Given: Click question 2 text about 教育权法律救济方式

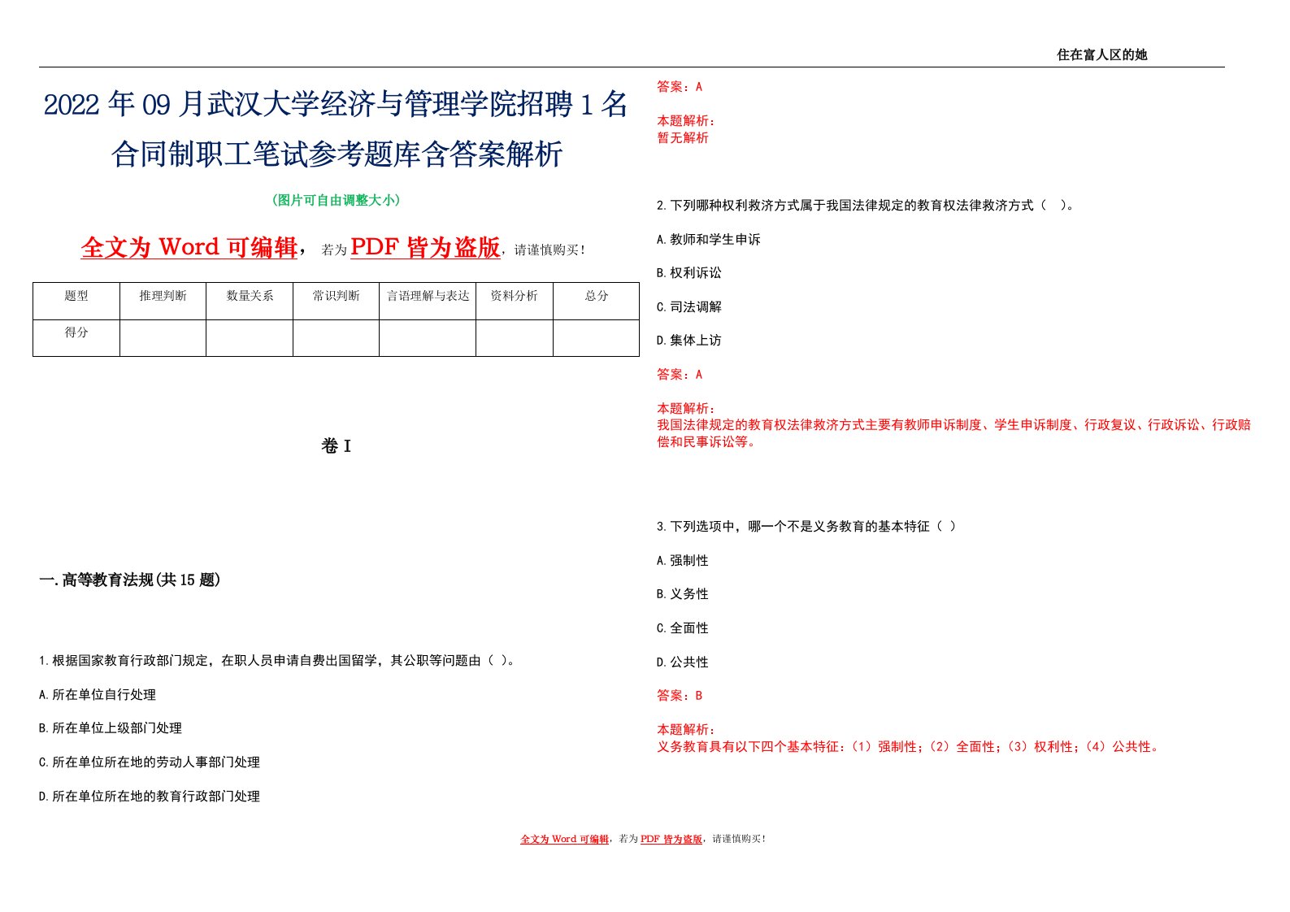Looking at the screenshot, I should coord(867,206).
